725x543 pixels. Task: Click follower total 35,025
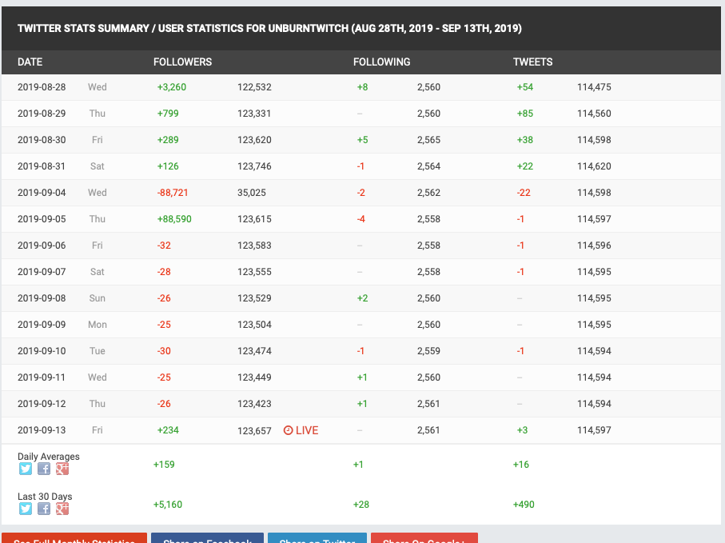[x=252, y=193]
